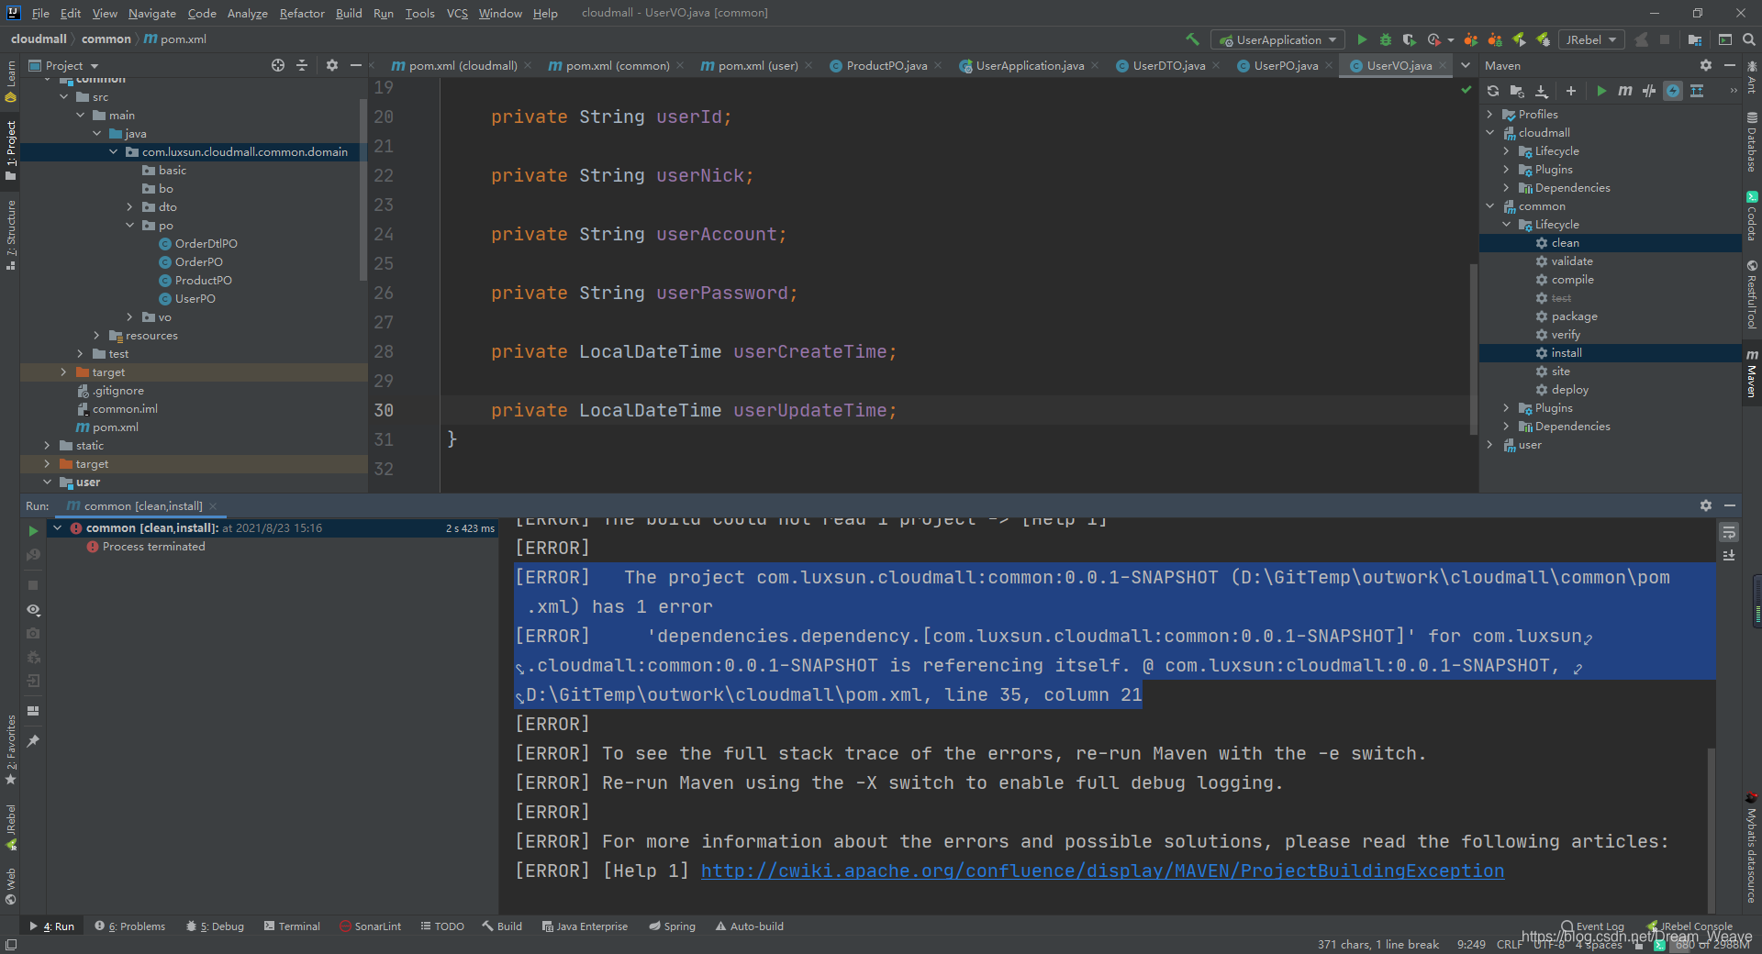This screenshot has height=954, width=1762.
Task: Open the Terminal tool window button
Action: [x=292, y=926]
